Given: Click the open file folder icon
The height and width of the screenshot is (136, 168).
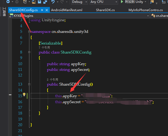Looking at the screenshot, I should tap(33, 2).
